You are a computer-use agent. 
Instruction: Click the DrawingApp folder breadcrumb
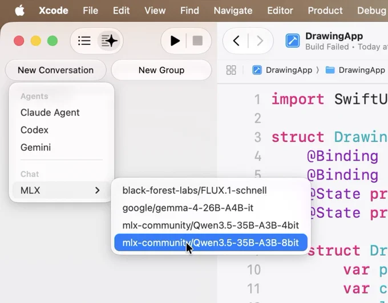pos(355,70)
